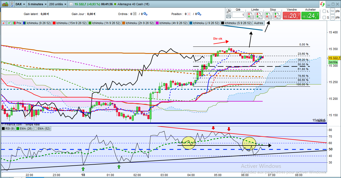341x178 pixels.
Task: Click the 3m16s candle countdown label
Action: pos(333,62)
